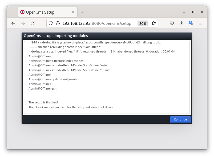Click the Continue button
This screenshot has height=157, width=214.
[180, 119]
